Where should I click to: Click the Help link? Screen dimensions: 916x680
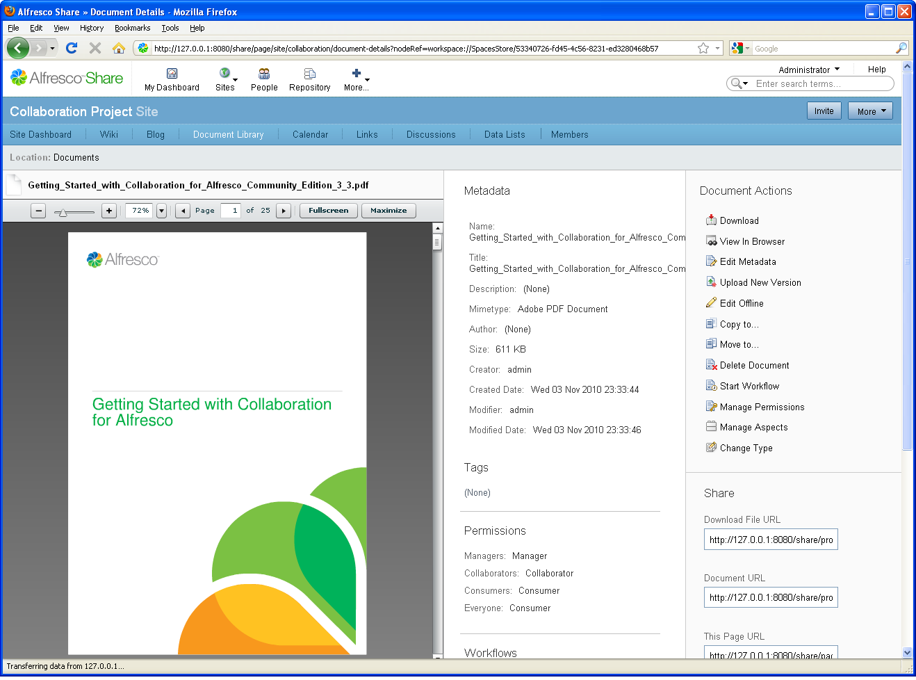pyautogui.click(x=877, y=70)
